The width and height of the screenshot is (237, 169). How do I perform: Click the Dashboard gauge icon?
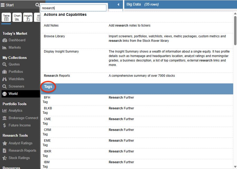tap(5, 40)
